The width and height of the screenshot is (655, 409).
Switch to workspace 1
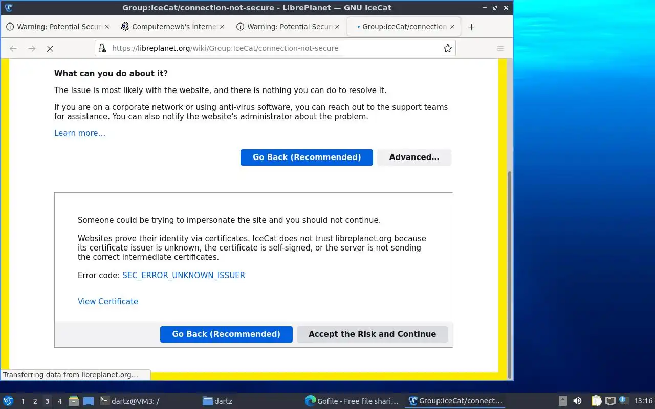[x=23, y=401]
